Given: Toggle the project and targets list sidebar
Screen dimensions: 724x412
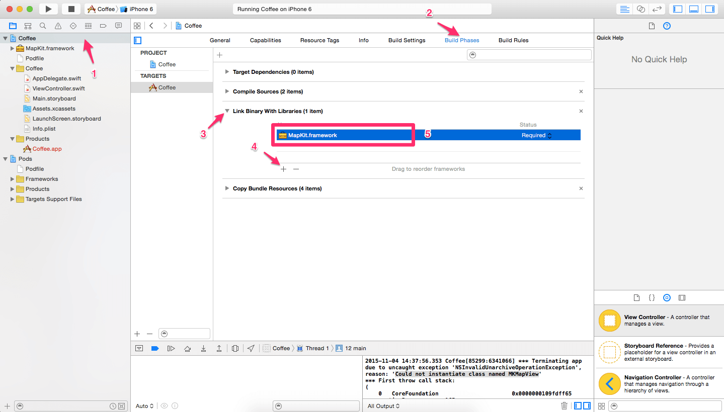Looking at the screenshot, I should pyautogui.click(x=138, y=40).
